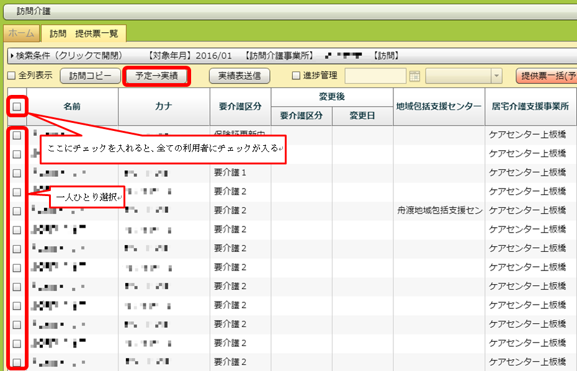Enable the 進捗管理 checkbox
The image size is (577, 371).
tap(297, 76)
